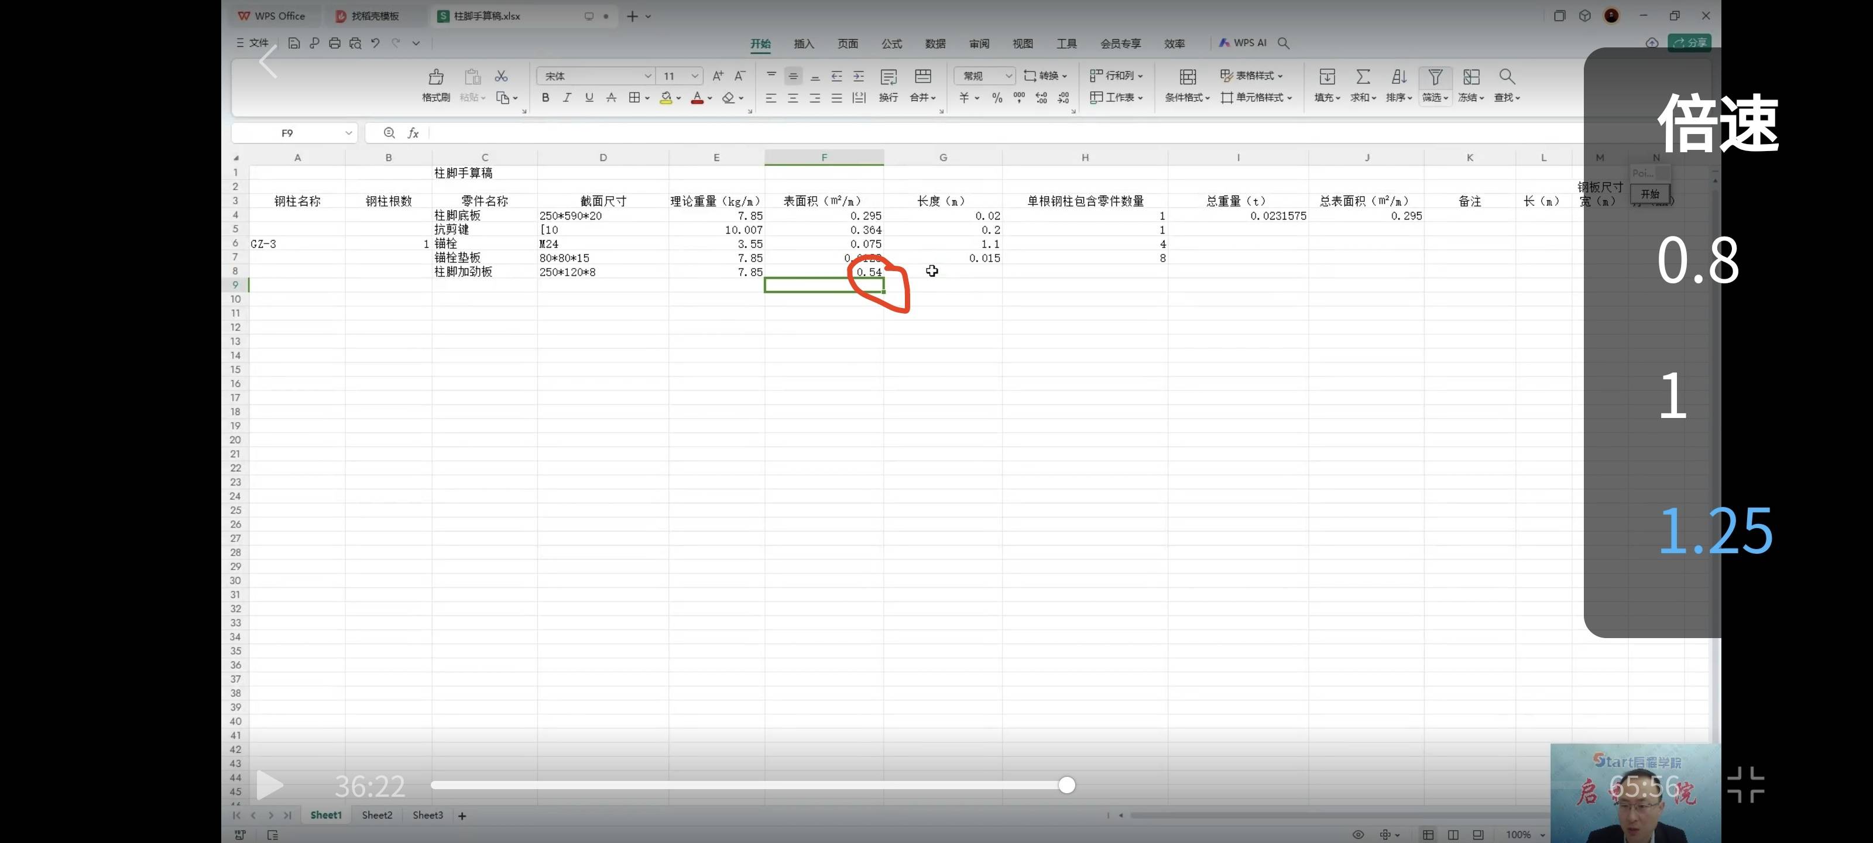The width and height of the screenshot is (1873, 843).
Task: Click the Save icon in quick toolbar
Action: coord(294,43)
